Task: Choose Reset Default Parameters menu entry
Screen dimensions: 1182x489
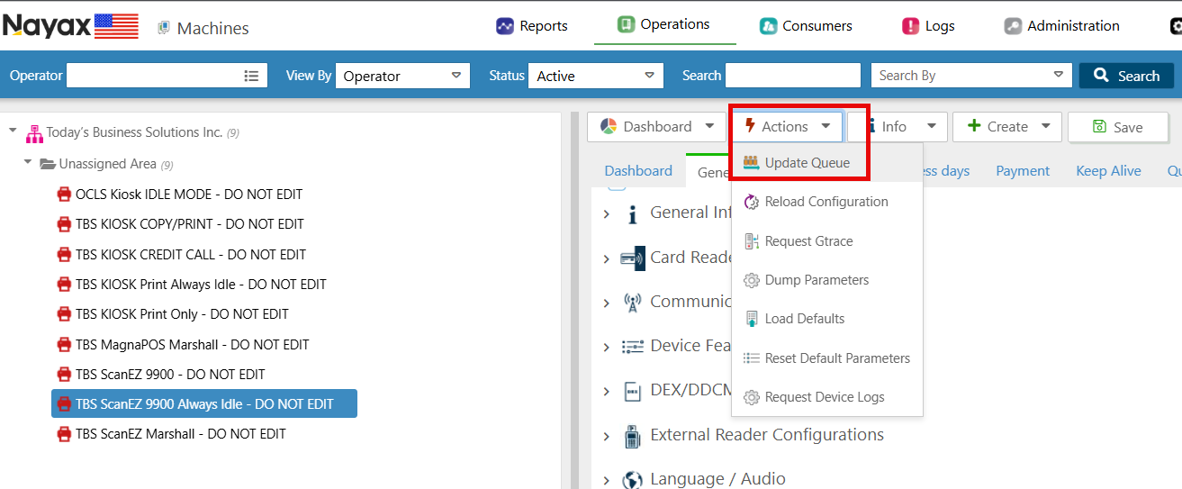Action: [826, 358]
